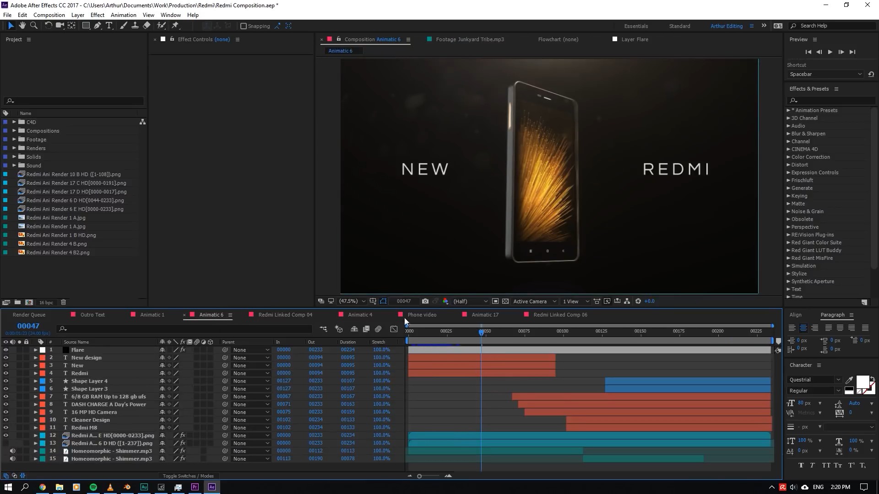Expand the Compositions folder in Project
879x494 pixels.
(x=14, y=131)
